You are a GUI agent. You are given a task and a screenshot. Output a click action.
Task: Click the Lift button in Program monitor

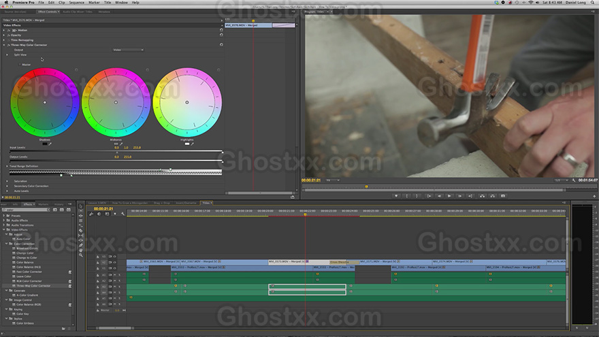pos(482,196)
